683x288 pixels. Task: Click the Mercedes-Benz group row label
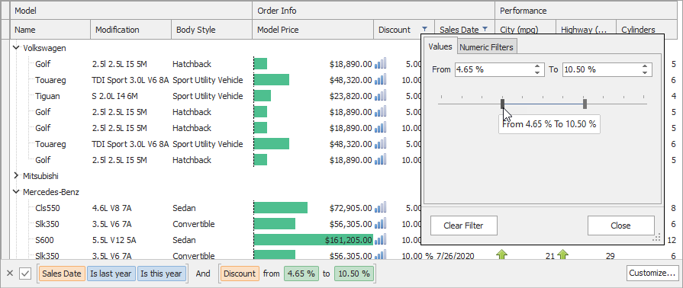tap(50, 192)
